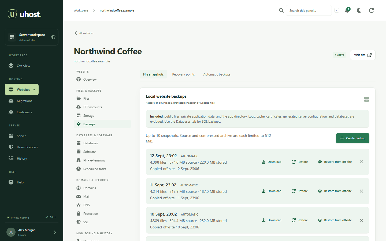This screenshot has width=386, height=241.
Task: Click the PHP extensions layers icon
Action: coord(79,160)
